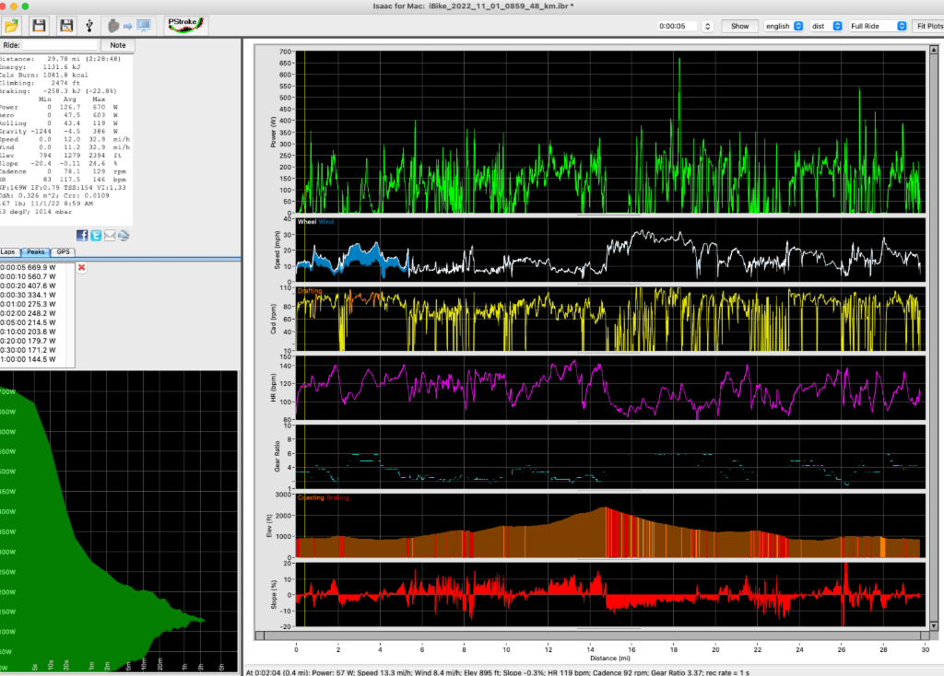
Task: Switch to the Laps tab
Action: (x=9, y=251)
